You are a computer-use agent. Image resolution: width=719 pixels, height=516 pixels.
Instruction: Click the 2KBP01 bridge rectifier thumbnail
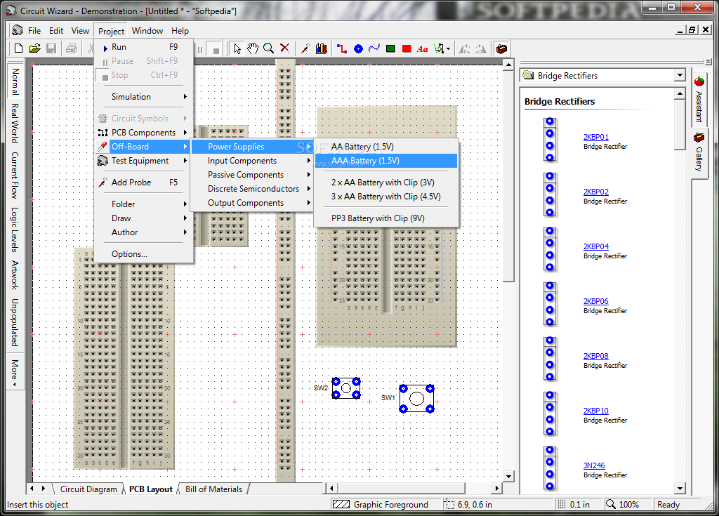550,140
